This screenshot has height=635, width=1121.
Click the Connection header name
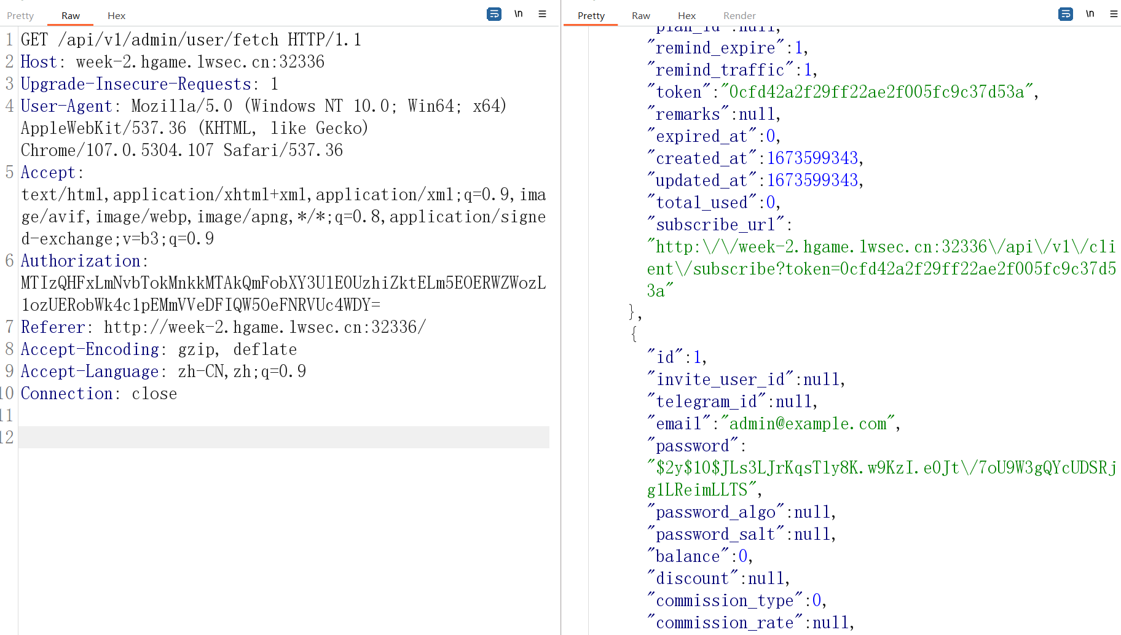click(x=66, y=394)
